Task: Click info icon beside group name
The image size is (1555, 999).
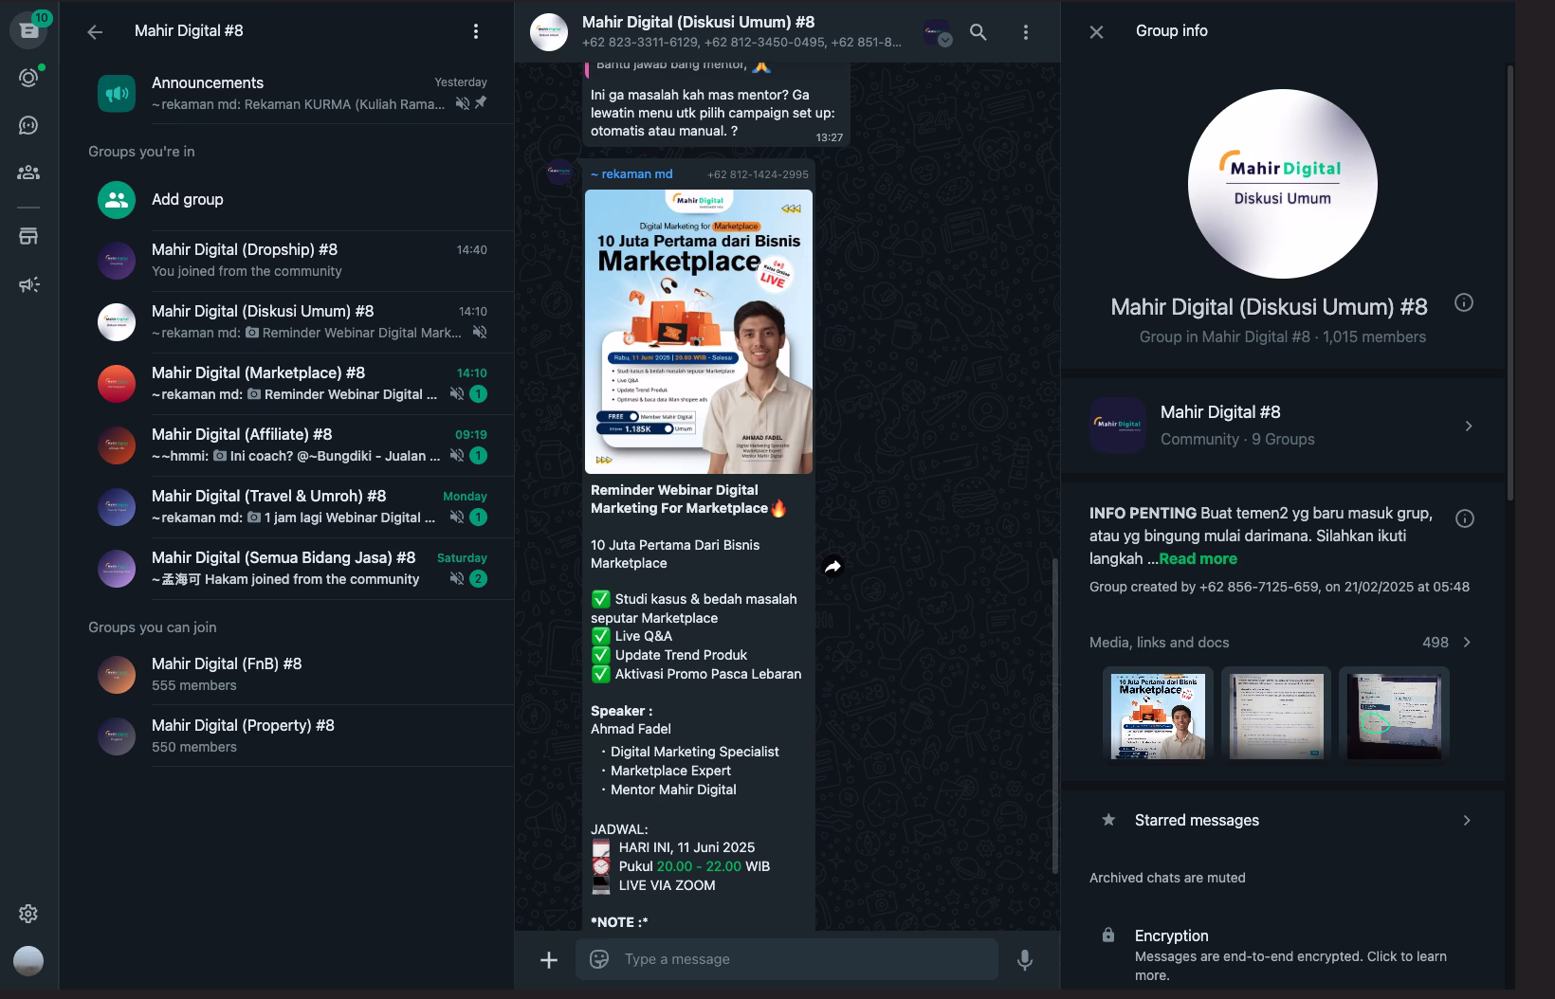Action: 1464,303
